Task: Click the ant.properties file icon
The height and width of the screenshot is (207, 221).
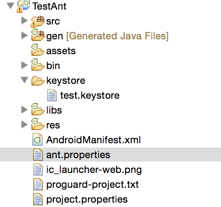Action: click(38, 155)
